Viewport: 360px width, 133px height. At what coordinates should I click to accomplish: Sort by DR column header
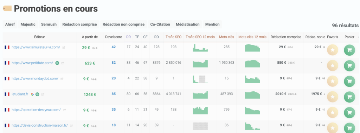pos(129,37)
